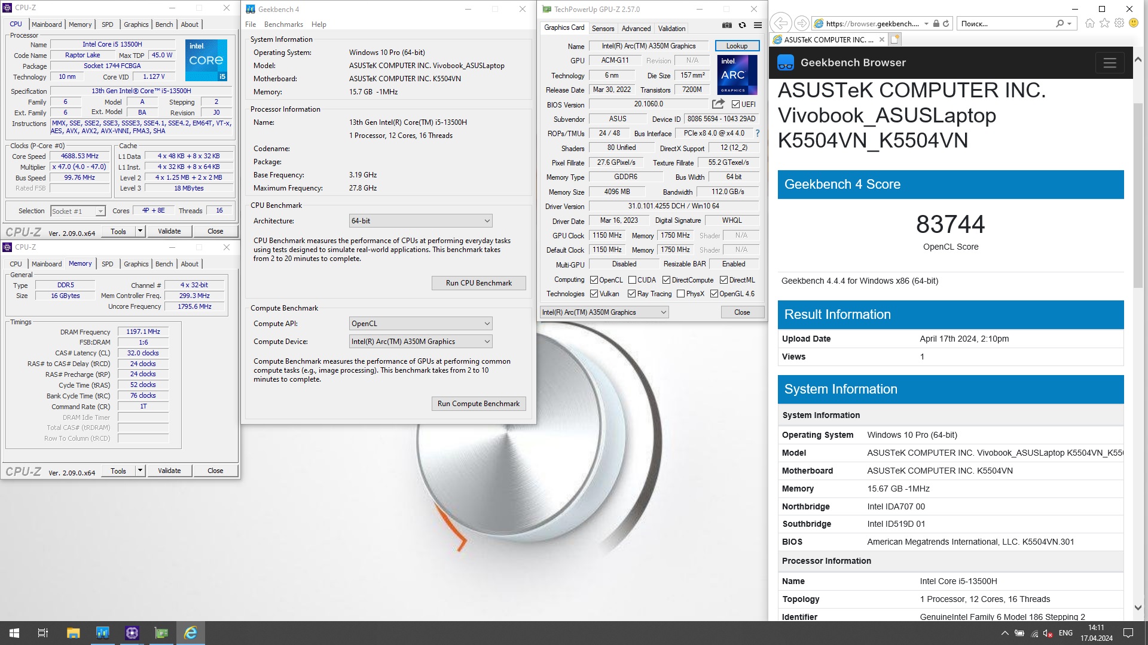
Task: Toggle the DirectML checkbox
Action: (723, 279)
